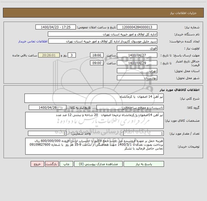Click the تاریخ نیاز به کالا label
Viewport: 207px width, 201px height.
pos(80,108)
